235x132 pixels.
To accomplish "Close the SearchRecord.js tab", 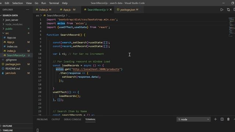I will pyautogui.click(x=111, y=10).
